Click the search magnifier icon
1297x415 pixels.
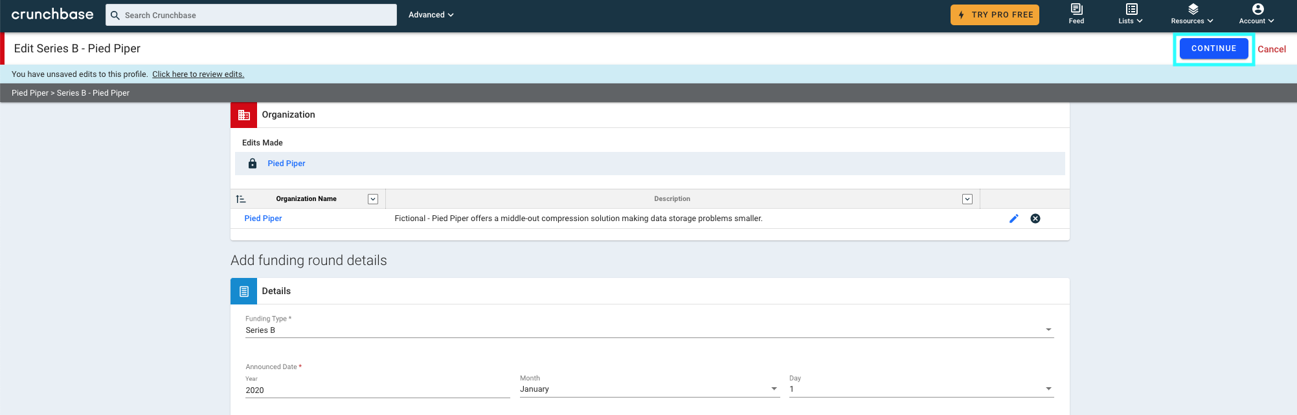(115, 15)
